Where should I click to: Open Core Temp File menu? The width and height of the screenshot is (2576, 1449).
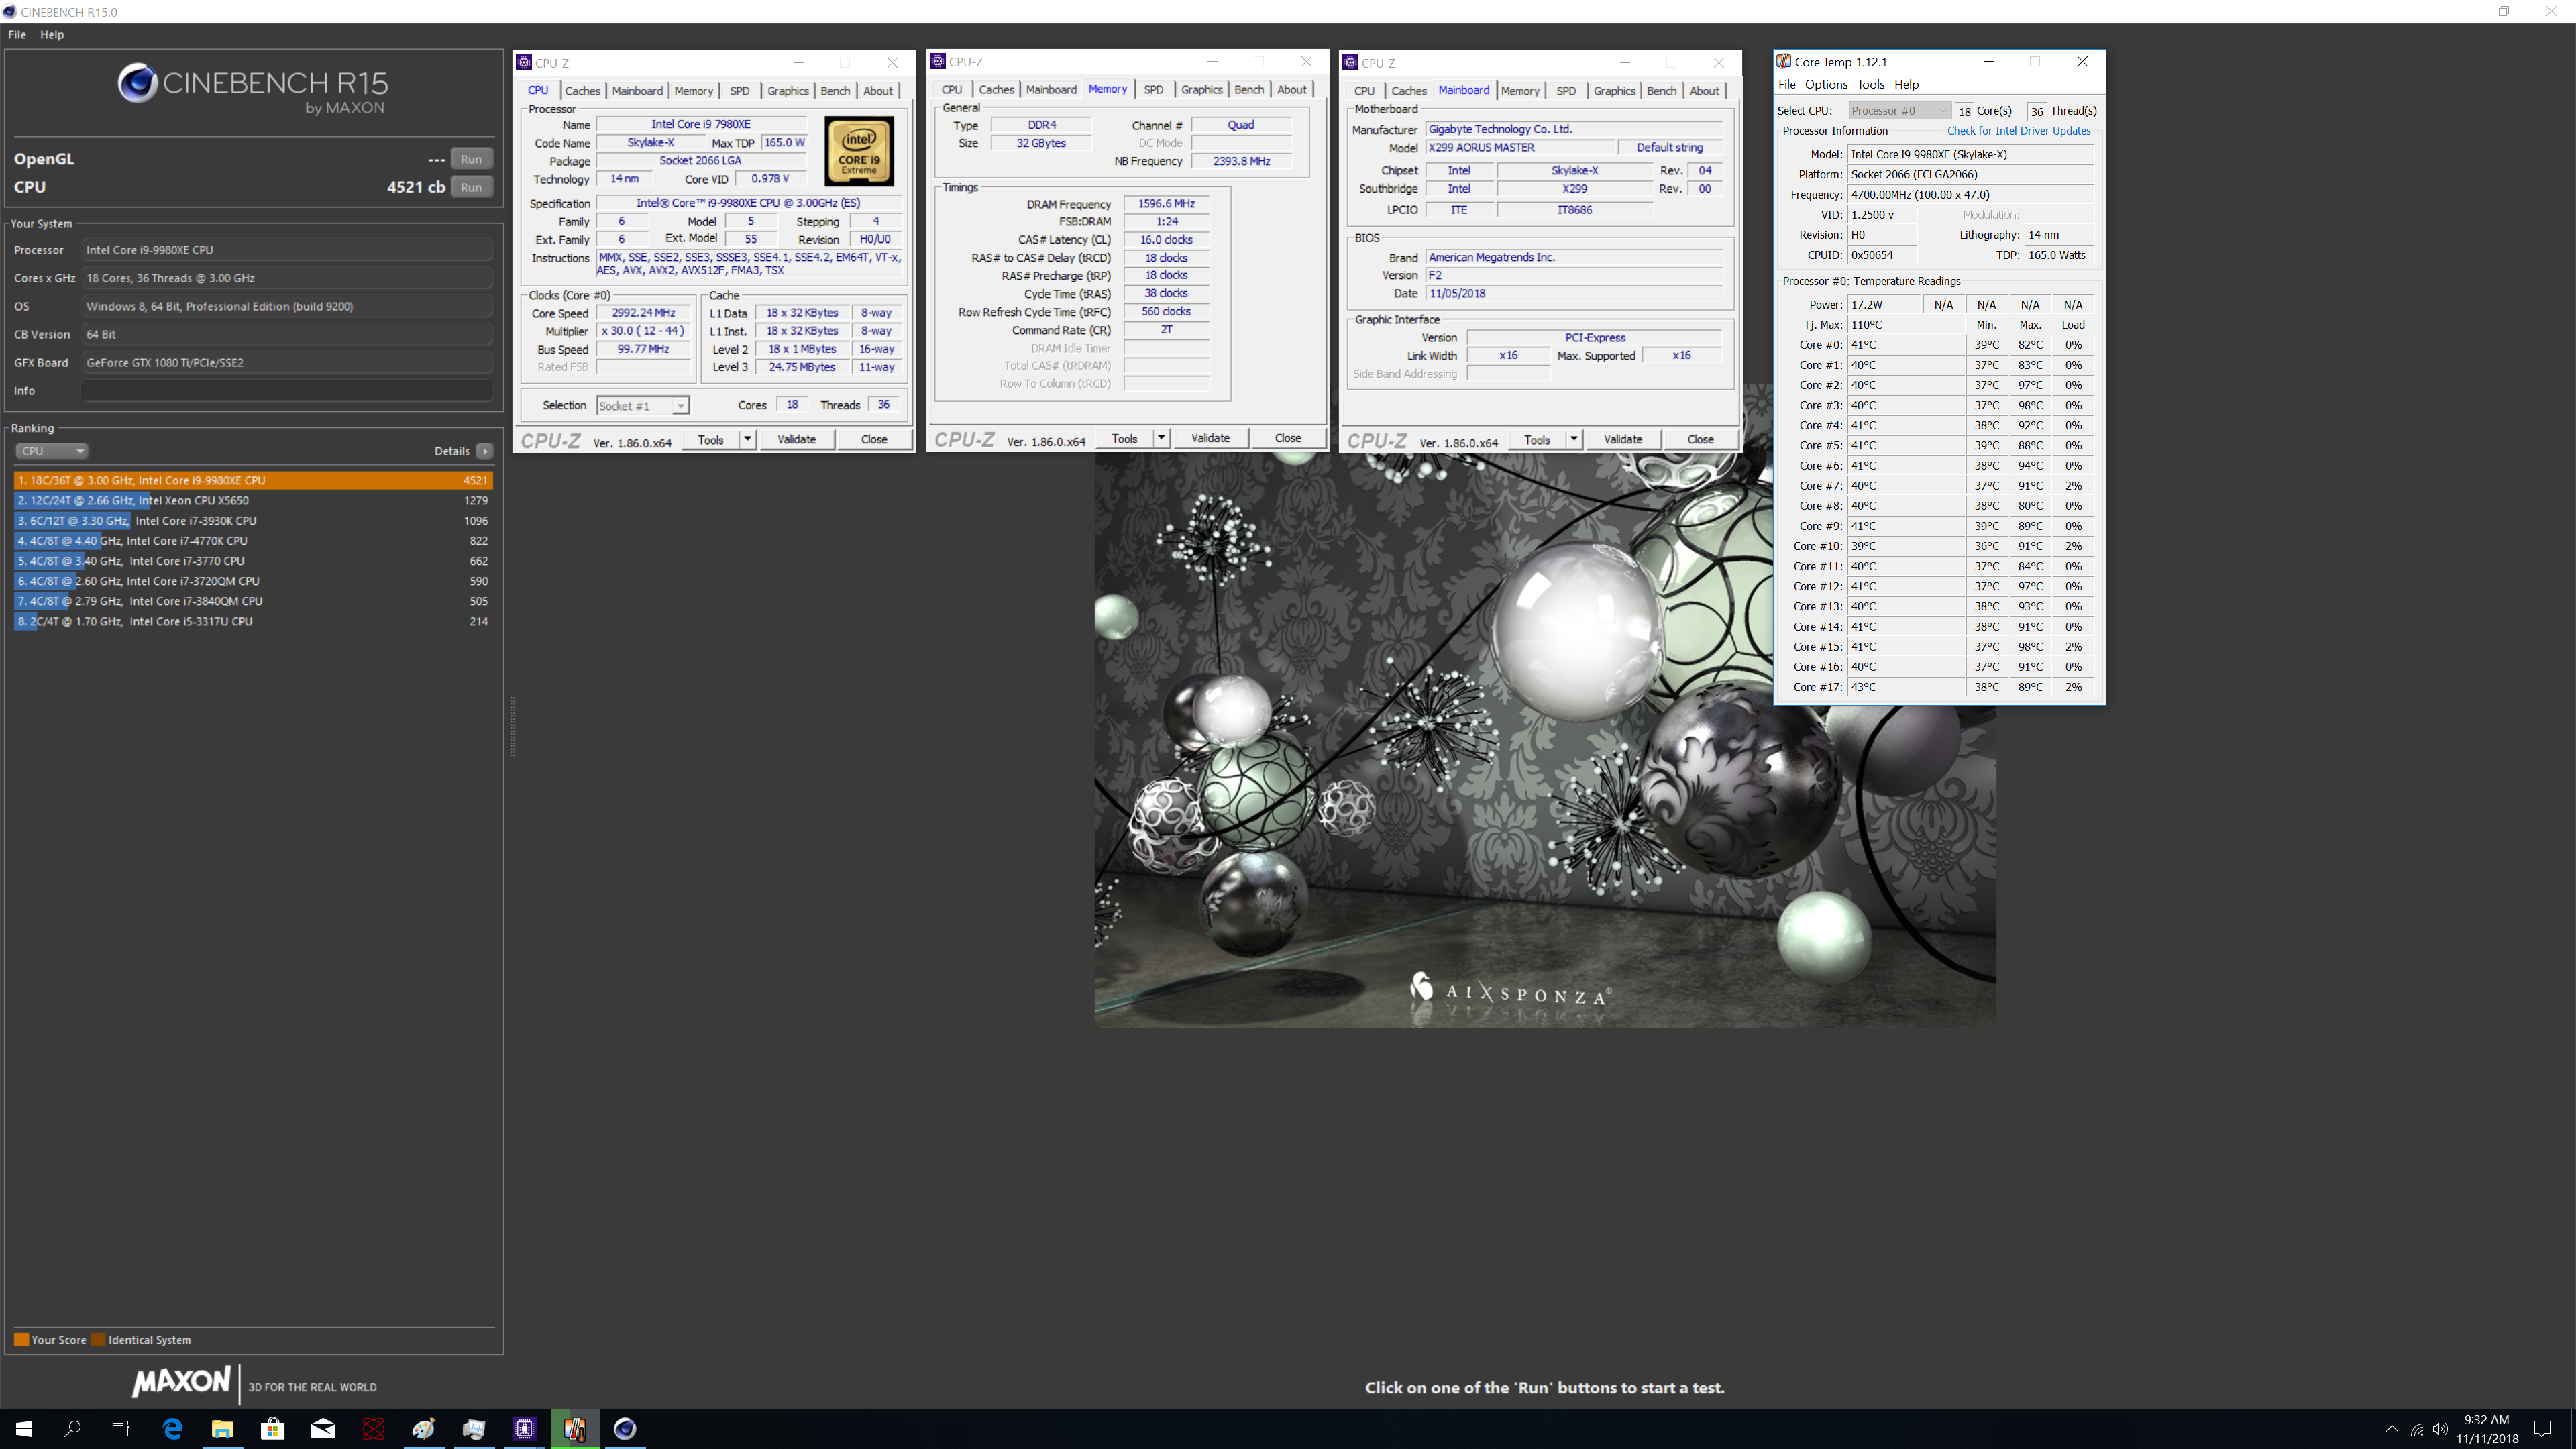tap(1787, 84)
